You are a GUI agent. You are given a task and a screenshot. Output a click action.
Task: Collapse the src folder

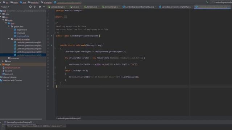point(1,17)
